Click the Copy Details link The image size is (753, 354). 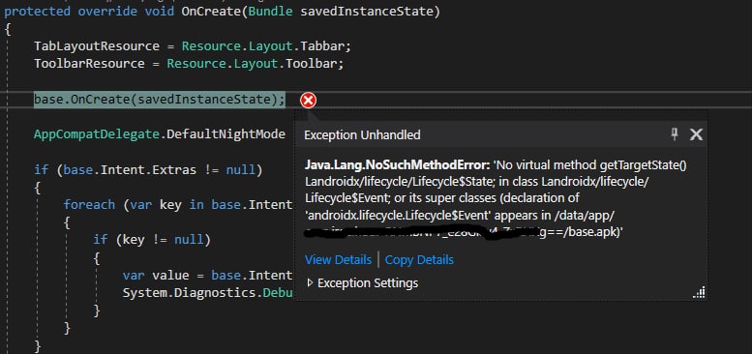pos(419,260)
